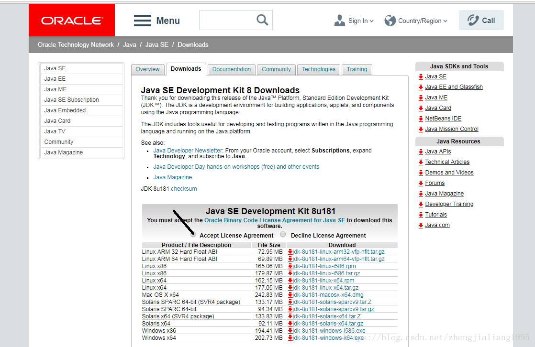Click download icon for jdk-8u181-macosx-x64.dmg
535x347 pixels.
coord(290,295)
